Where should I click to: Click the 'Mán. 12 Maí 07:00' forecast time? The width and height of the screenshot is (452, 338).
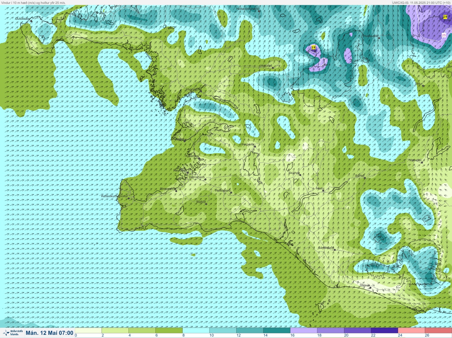click(49, 333)
